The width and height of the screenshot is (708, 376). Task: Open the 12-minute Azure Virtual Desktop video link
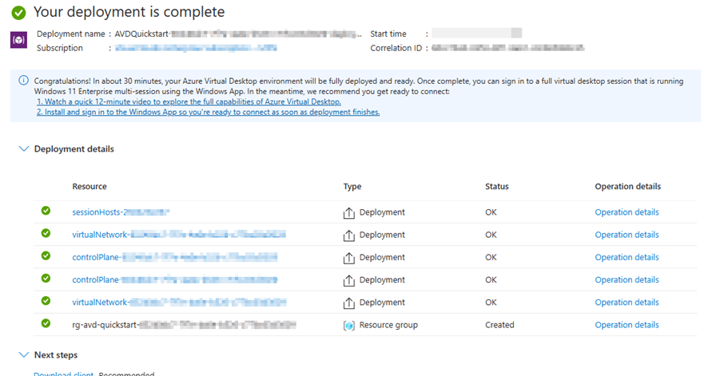(x=189, y=102)
